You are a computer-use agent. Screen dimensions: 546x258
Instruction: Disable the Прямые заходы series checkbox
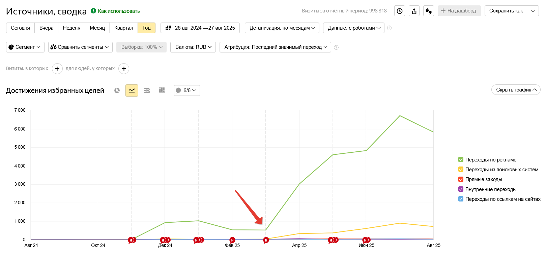pyautogui.click(x=461, y=179)
